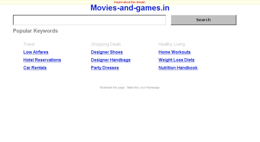Select the 'Popular Keywords' heading text
This screenshot has height=142, width=260.
(x=35, y=31)
